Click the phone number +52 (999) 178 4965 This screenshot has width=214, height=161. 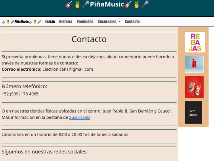(20, 94)
